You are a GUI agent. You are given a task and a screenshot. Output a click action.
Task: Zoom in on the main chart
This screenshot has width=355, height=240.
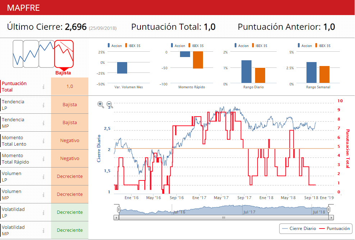coord(101,104)
